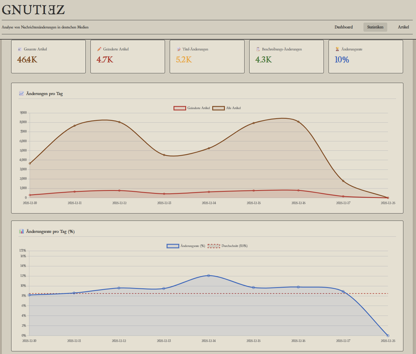Click the pencil icon beside Geänderte Artikel
This screenshot has height=354, width=416.
click(99, 49)
